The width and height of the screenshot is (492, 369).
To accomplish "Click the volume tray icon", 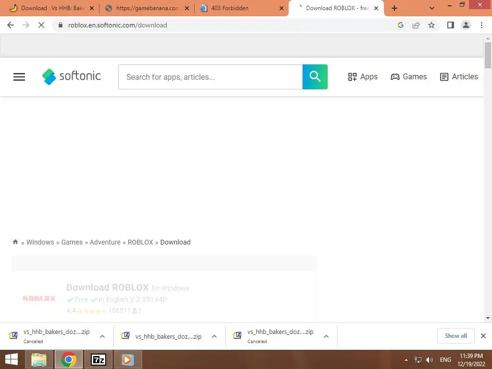I will 429,359.
